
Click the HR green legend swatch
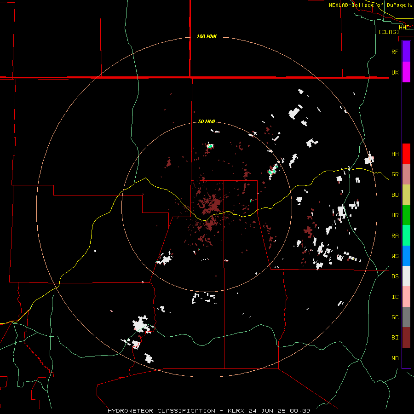(x=406, y=215)
